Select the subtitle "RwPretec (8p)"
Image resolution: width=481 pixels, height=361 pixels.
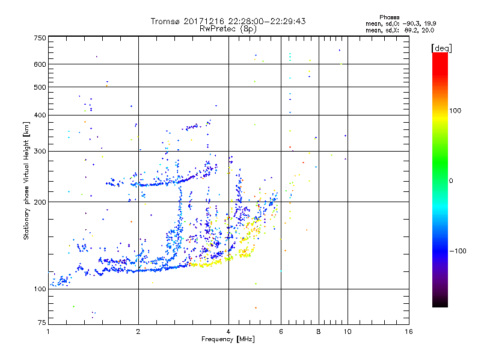[228, 29]
